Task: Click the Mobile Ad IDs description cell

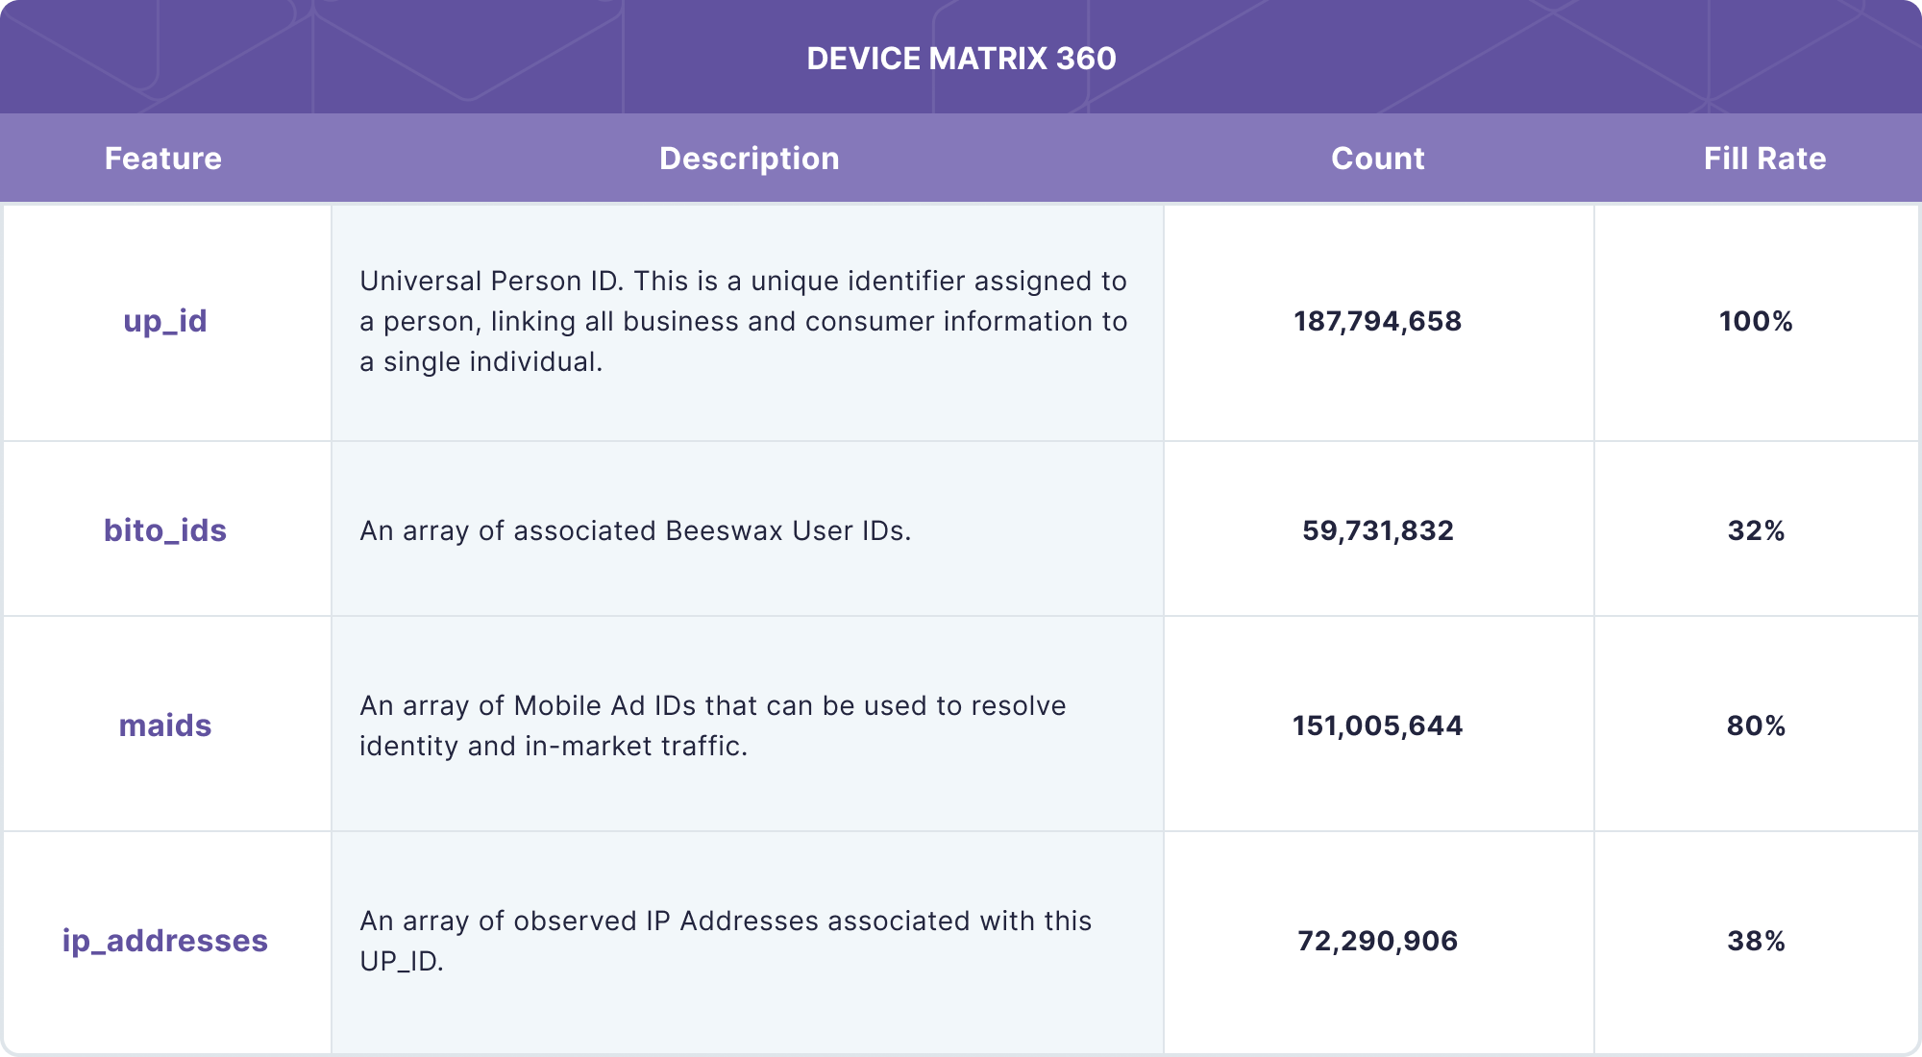Action: 713,726
